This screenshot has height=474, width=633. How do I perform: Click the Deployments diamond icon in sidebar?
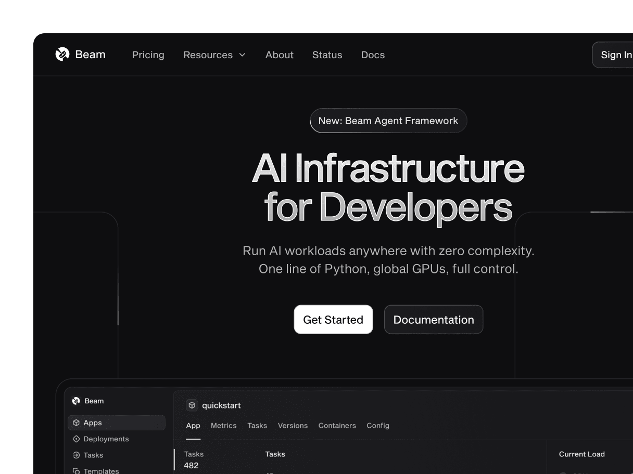point(76,439)
